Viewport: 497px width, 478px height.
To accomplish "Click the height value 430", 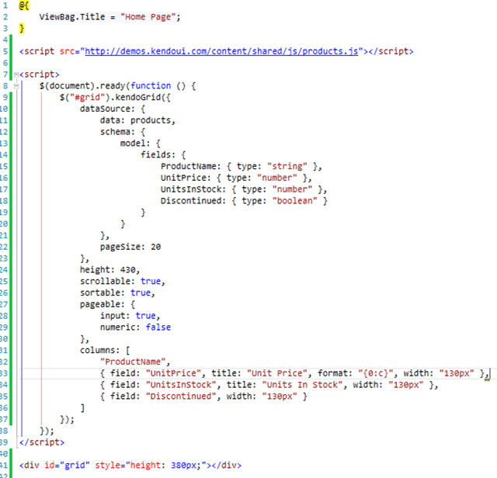I will click(x=130, y=270).
